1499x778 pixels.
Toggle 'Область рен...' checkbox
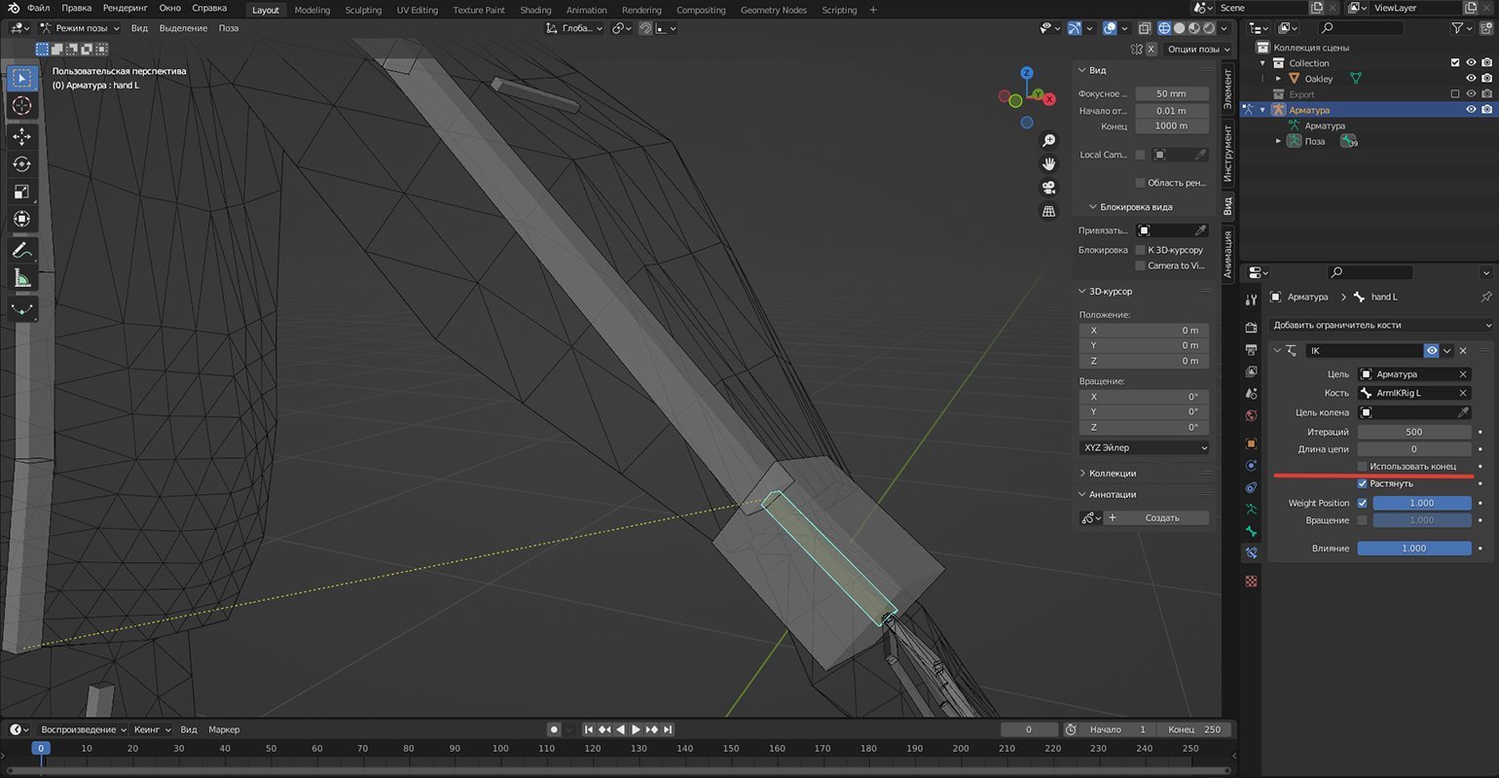(1140, 183)
